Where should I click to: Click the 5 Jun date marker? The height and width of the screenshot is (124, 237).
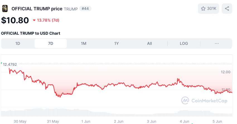217,122
